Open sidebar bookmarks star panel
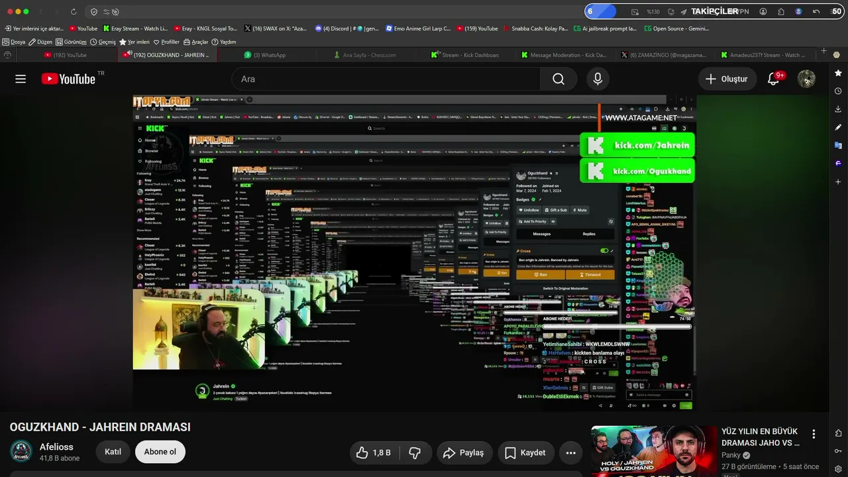The image size is (848, 477). tap(838, 73)
